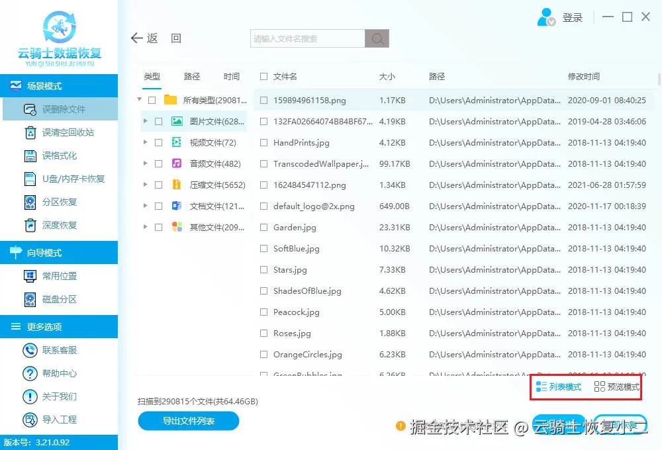Click the file name search field
This screenshot has height=450, width=662.
(308, 38)
